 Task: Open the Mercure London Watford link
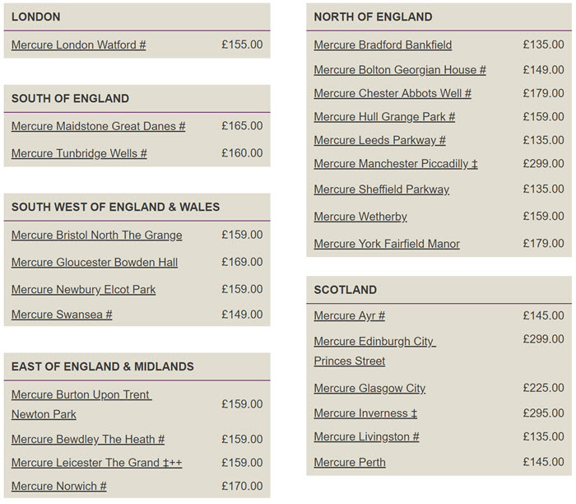pos(79,44)
